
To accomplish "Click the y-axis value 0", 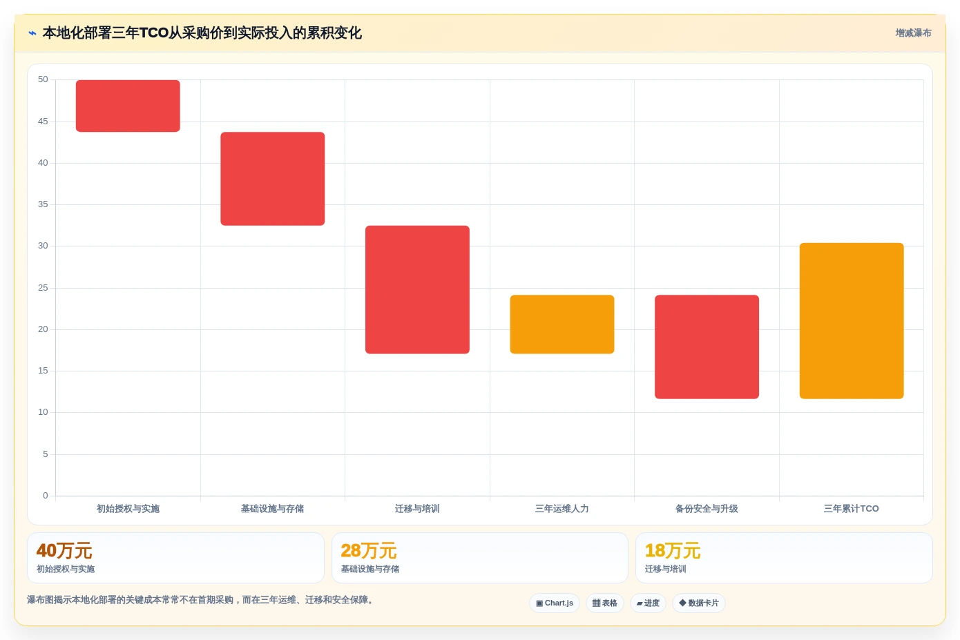I will [x=46, y=496].
